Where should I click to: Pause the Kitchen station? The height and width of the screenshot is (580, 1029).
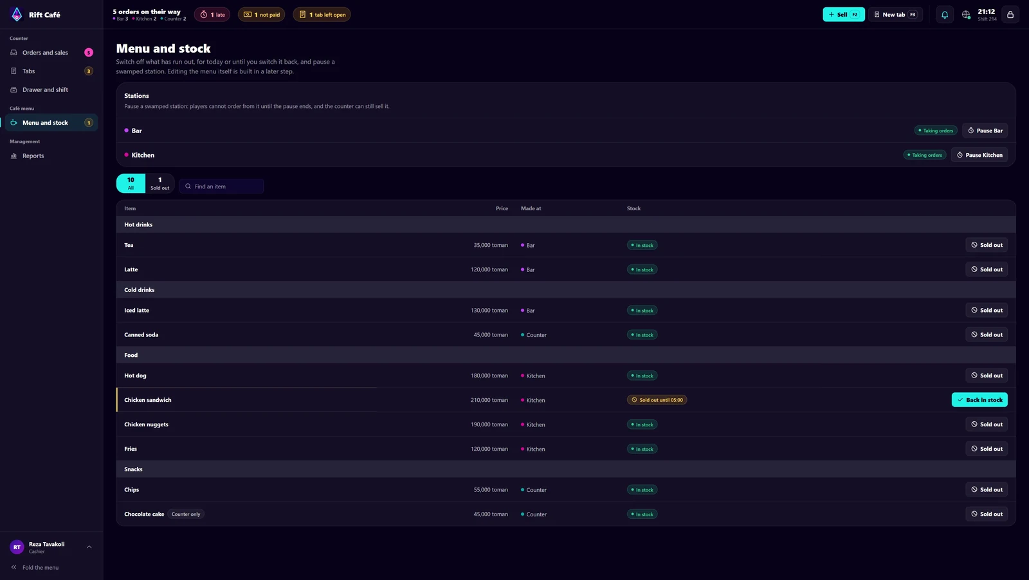[x=979, y=155]
